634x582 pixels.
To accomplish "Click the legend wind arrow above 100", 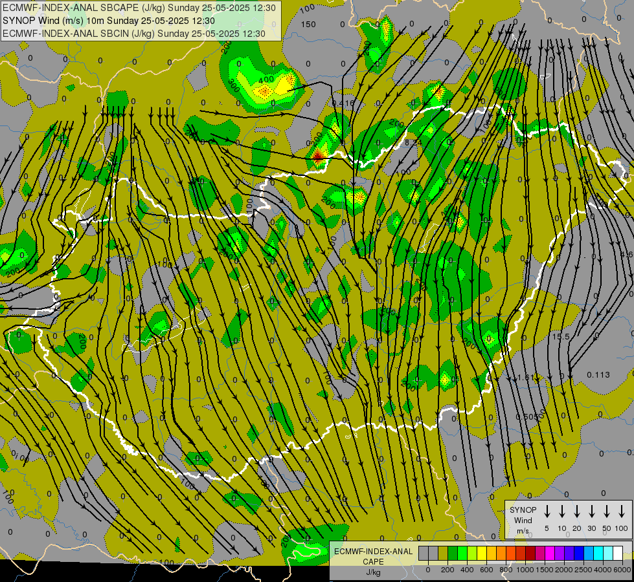I will (622, 511).
